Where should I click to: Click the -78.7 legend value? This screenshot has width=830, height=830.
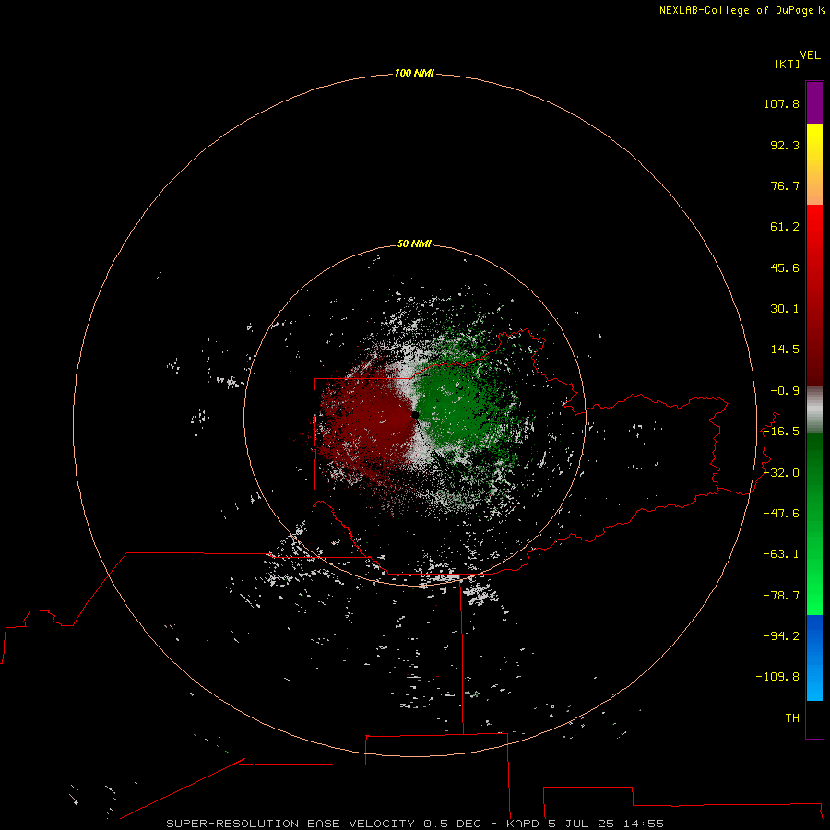(781, 596)
